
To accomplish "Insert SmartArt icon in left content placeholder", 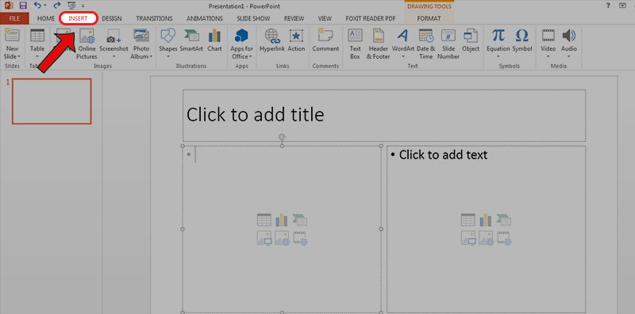I will point(300,220).
